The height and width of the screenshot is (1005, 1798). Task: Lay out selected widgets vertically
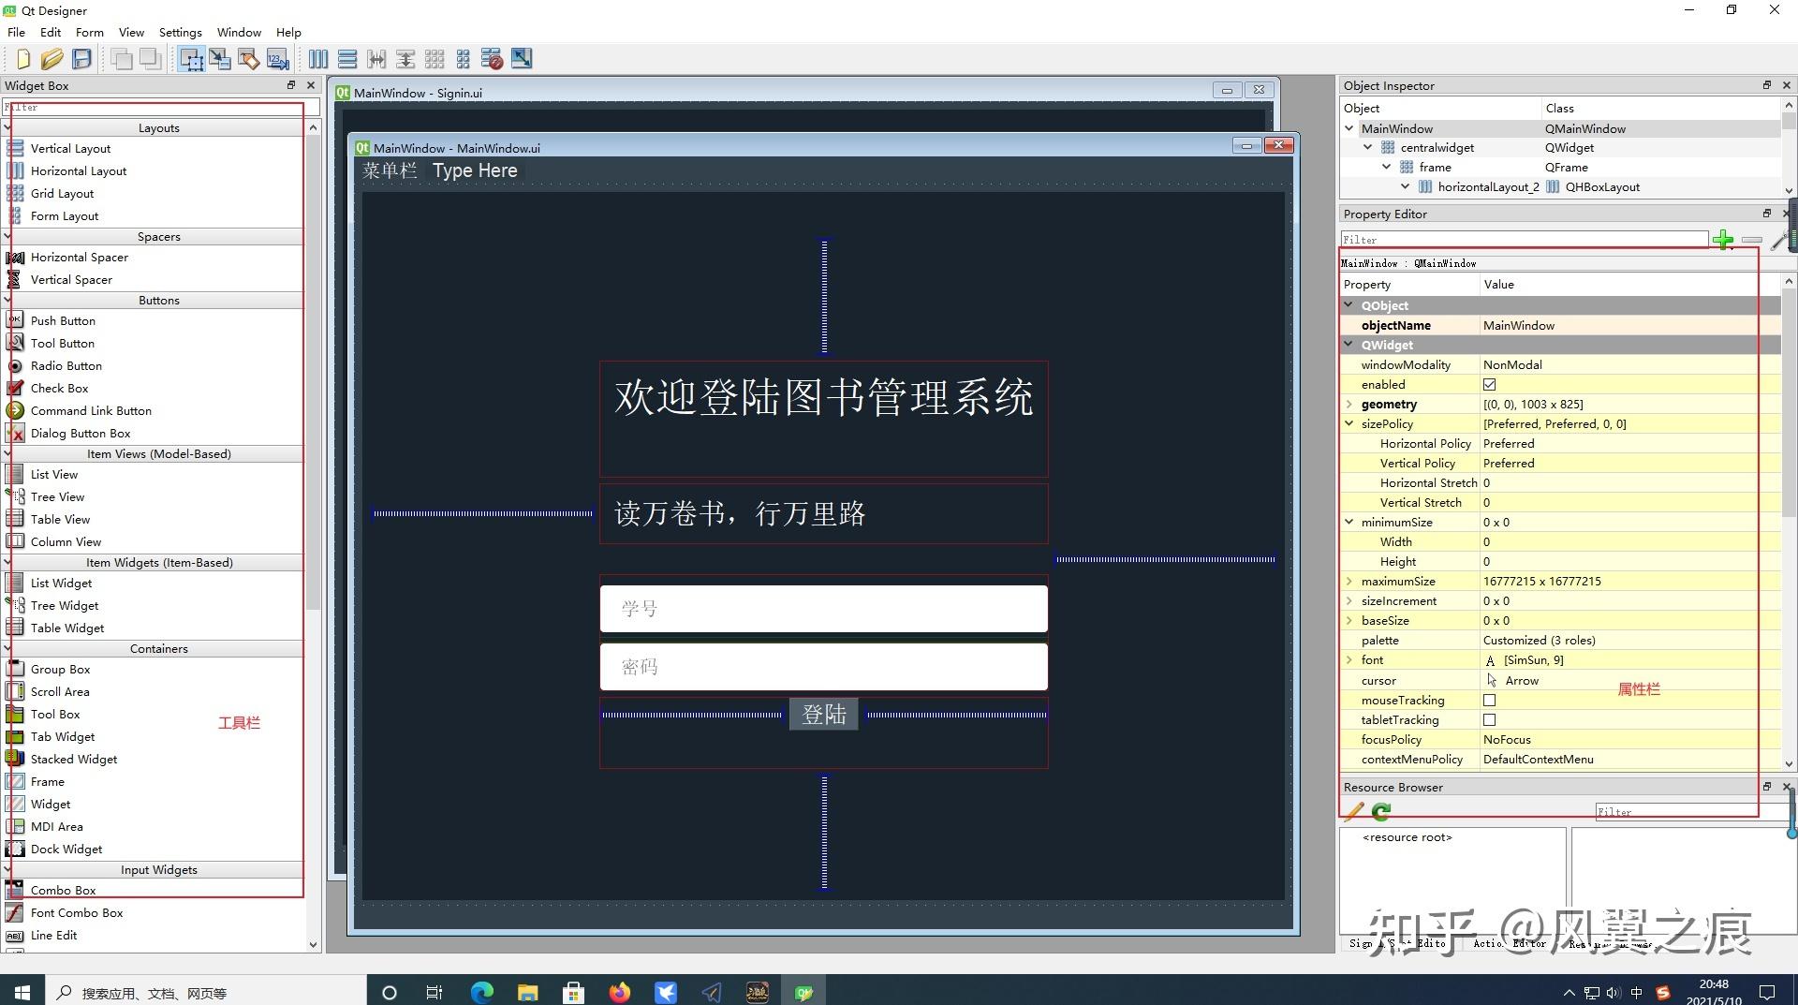click(x=347, y=58)
